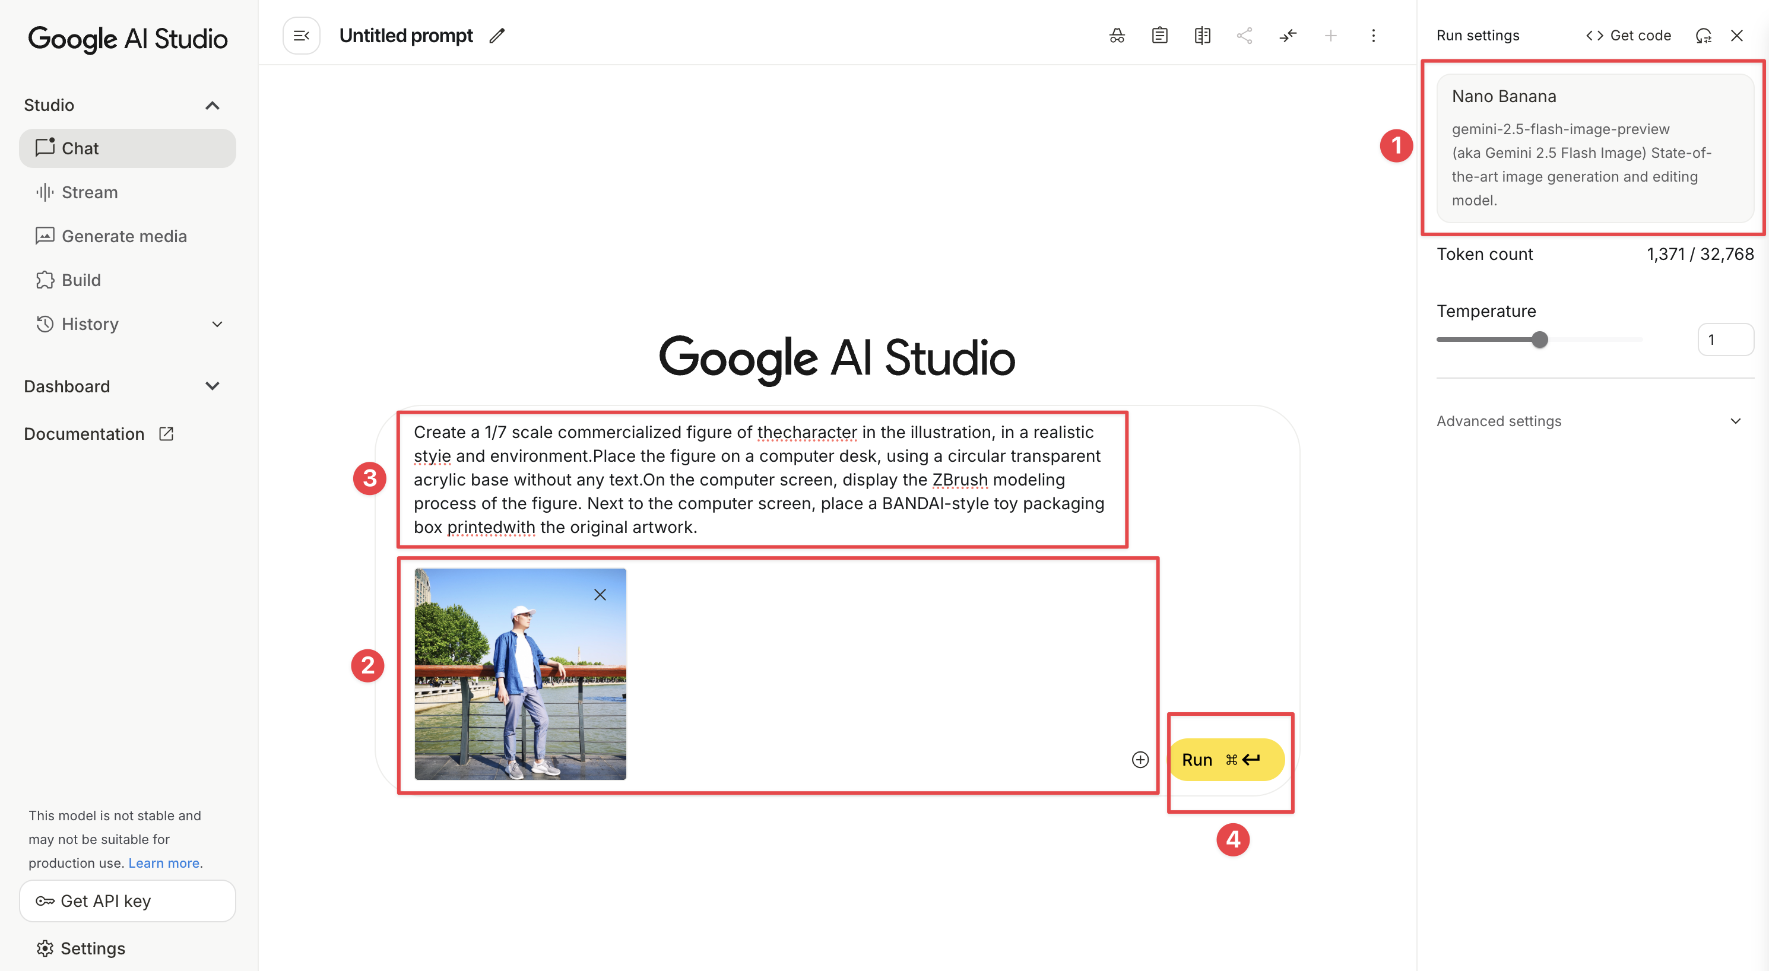
Task: Expand the History submenu
Action: (217, 324)
